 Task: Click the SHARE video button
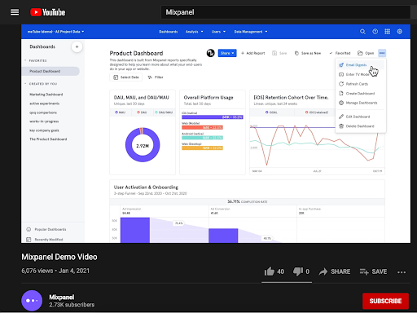click(x=335, y=271)
